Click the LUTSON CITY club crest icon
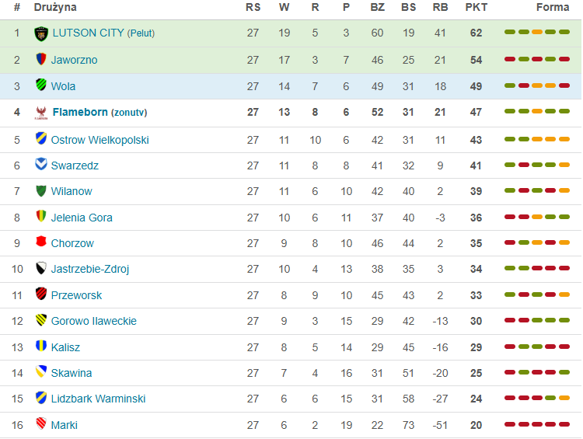 click(x=41, y=33)
